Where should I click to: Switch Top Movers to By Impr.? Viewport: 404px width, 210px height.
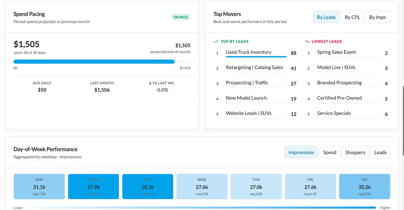coord(378,17)
